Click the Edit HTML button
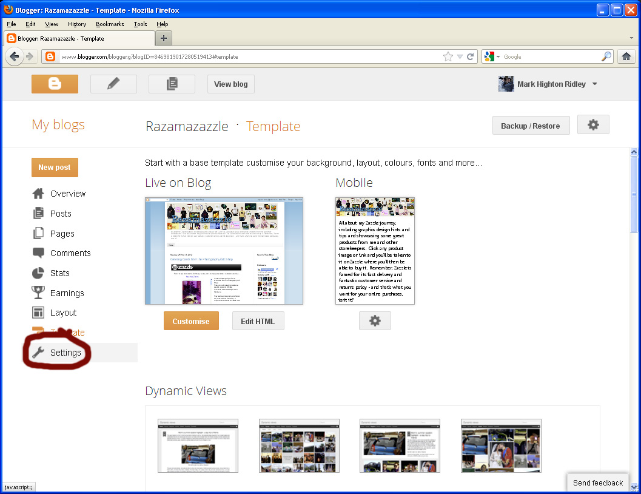641x494 pixels. pos(258,321)
